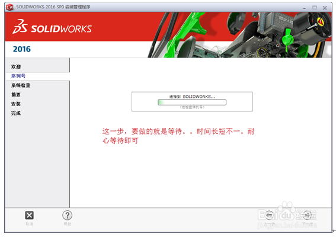336x237 pixels.
Task: Click the connection progress bar
Action: pos(192,103)
